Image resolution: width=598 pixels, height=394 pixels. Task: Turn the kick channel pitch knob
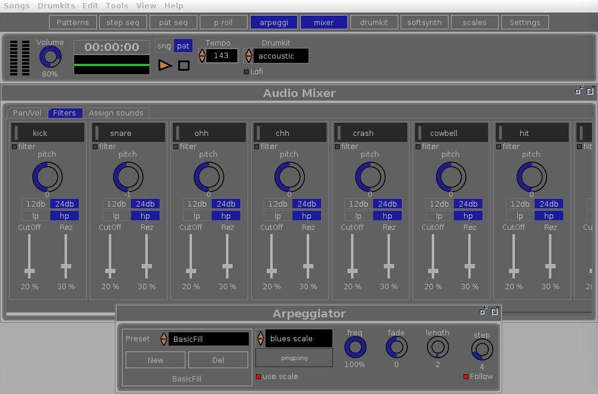tap(47, 177)
